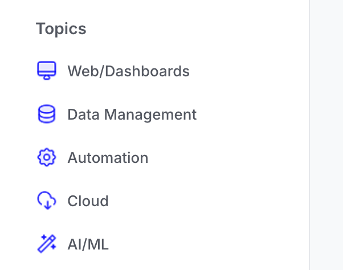The image size is (343, 270).
Task: Open the Web/Dashboards topic link
Action: point(128,71)
